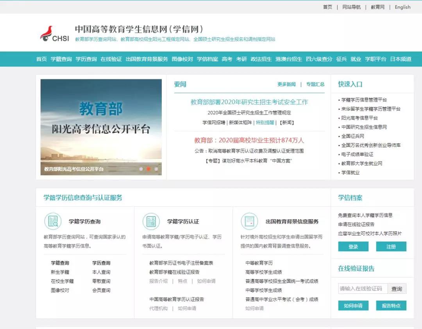Open 阳光高考信息平台 quick link
Viewport: 422px width, 329px height.
[359, 118]
